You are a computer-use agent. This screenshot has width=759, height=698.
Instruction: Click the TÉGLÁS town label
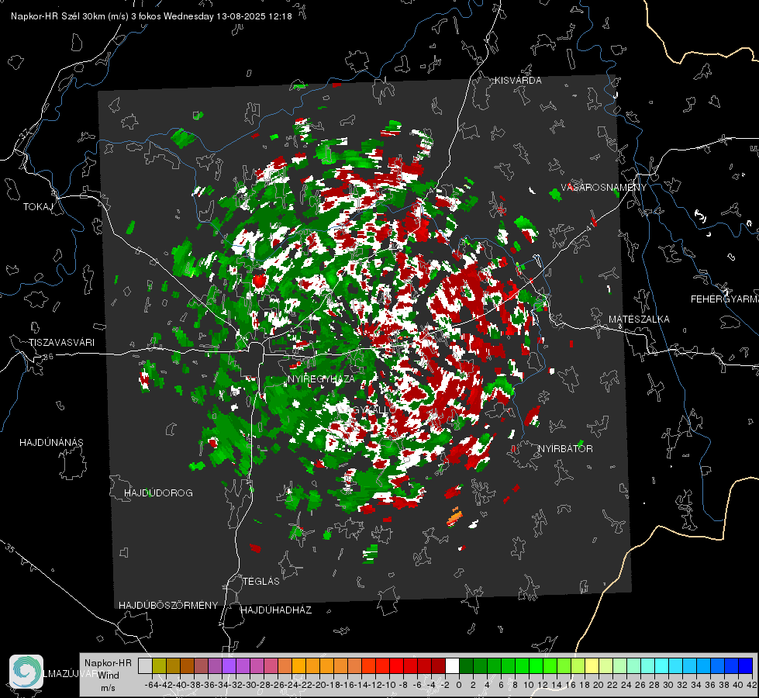261,582
